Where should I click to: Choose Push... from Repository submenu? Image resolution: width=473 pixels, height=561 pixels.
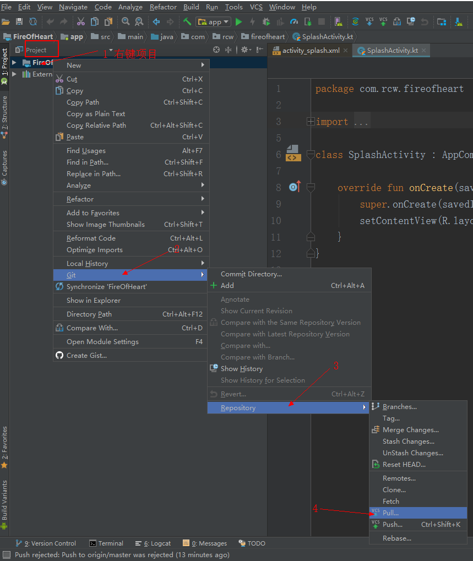[418, 524]
